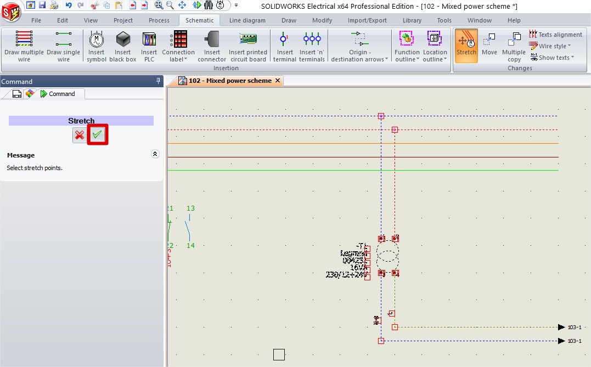Activate the Move tool in Changes
The width and height of the screenshot is (591, 367).
click(x=489, y=46)
